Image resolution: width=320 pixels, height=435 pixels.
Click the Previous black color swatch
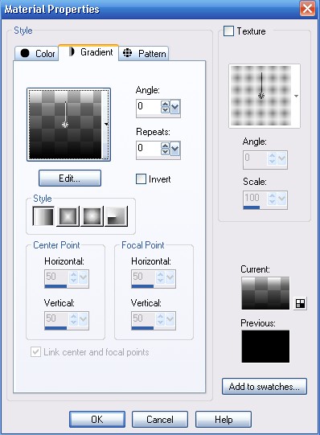click(x=265, y=347)
